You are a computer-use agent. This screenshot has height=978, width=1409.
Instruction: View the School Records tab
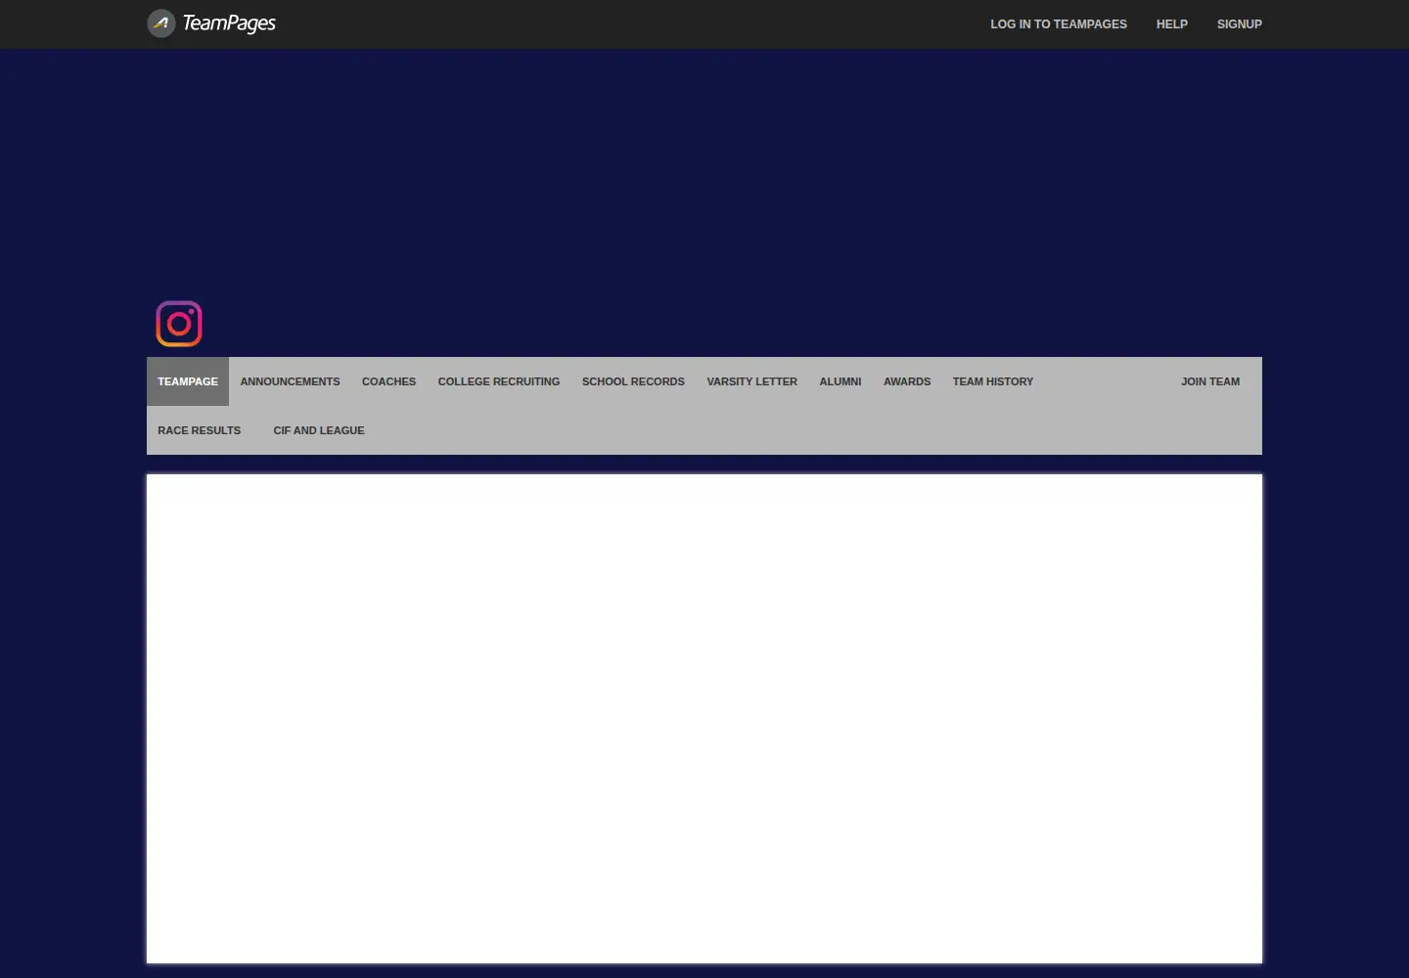tap(633, 381)
